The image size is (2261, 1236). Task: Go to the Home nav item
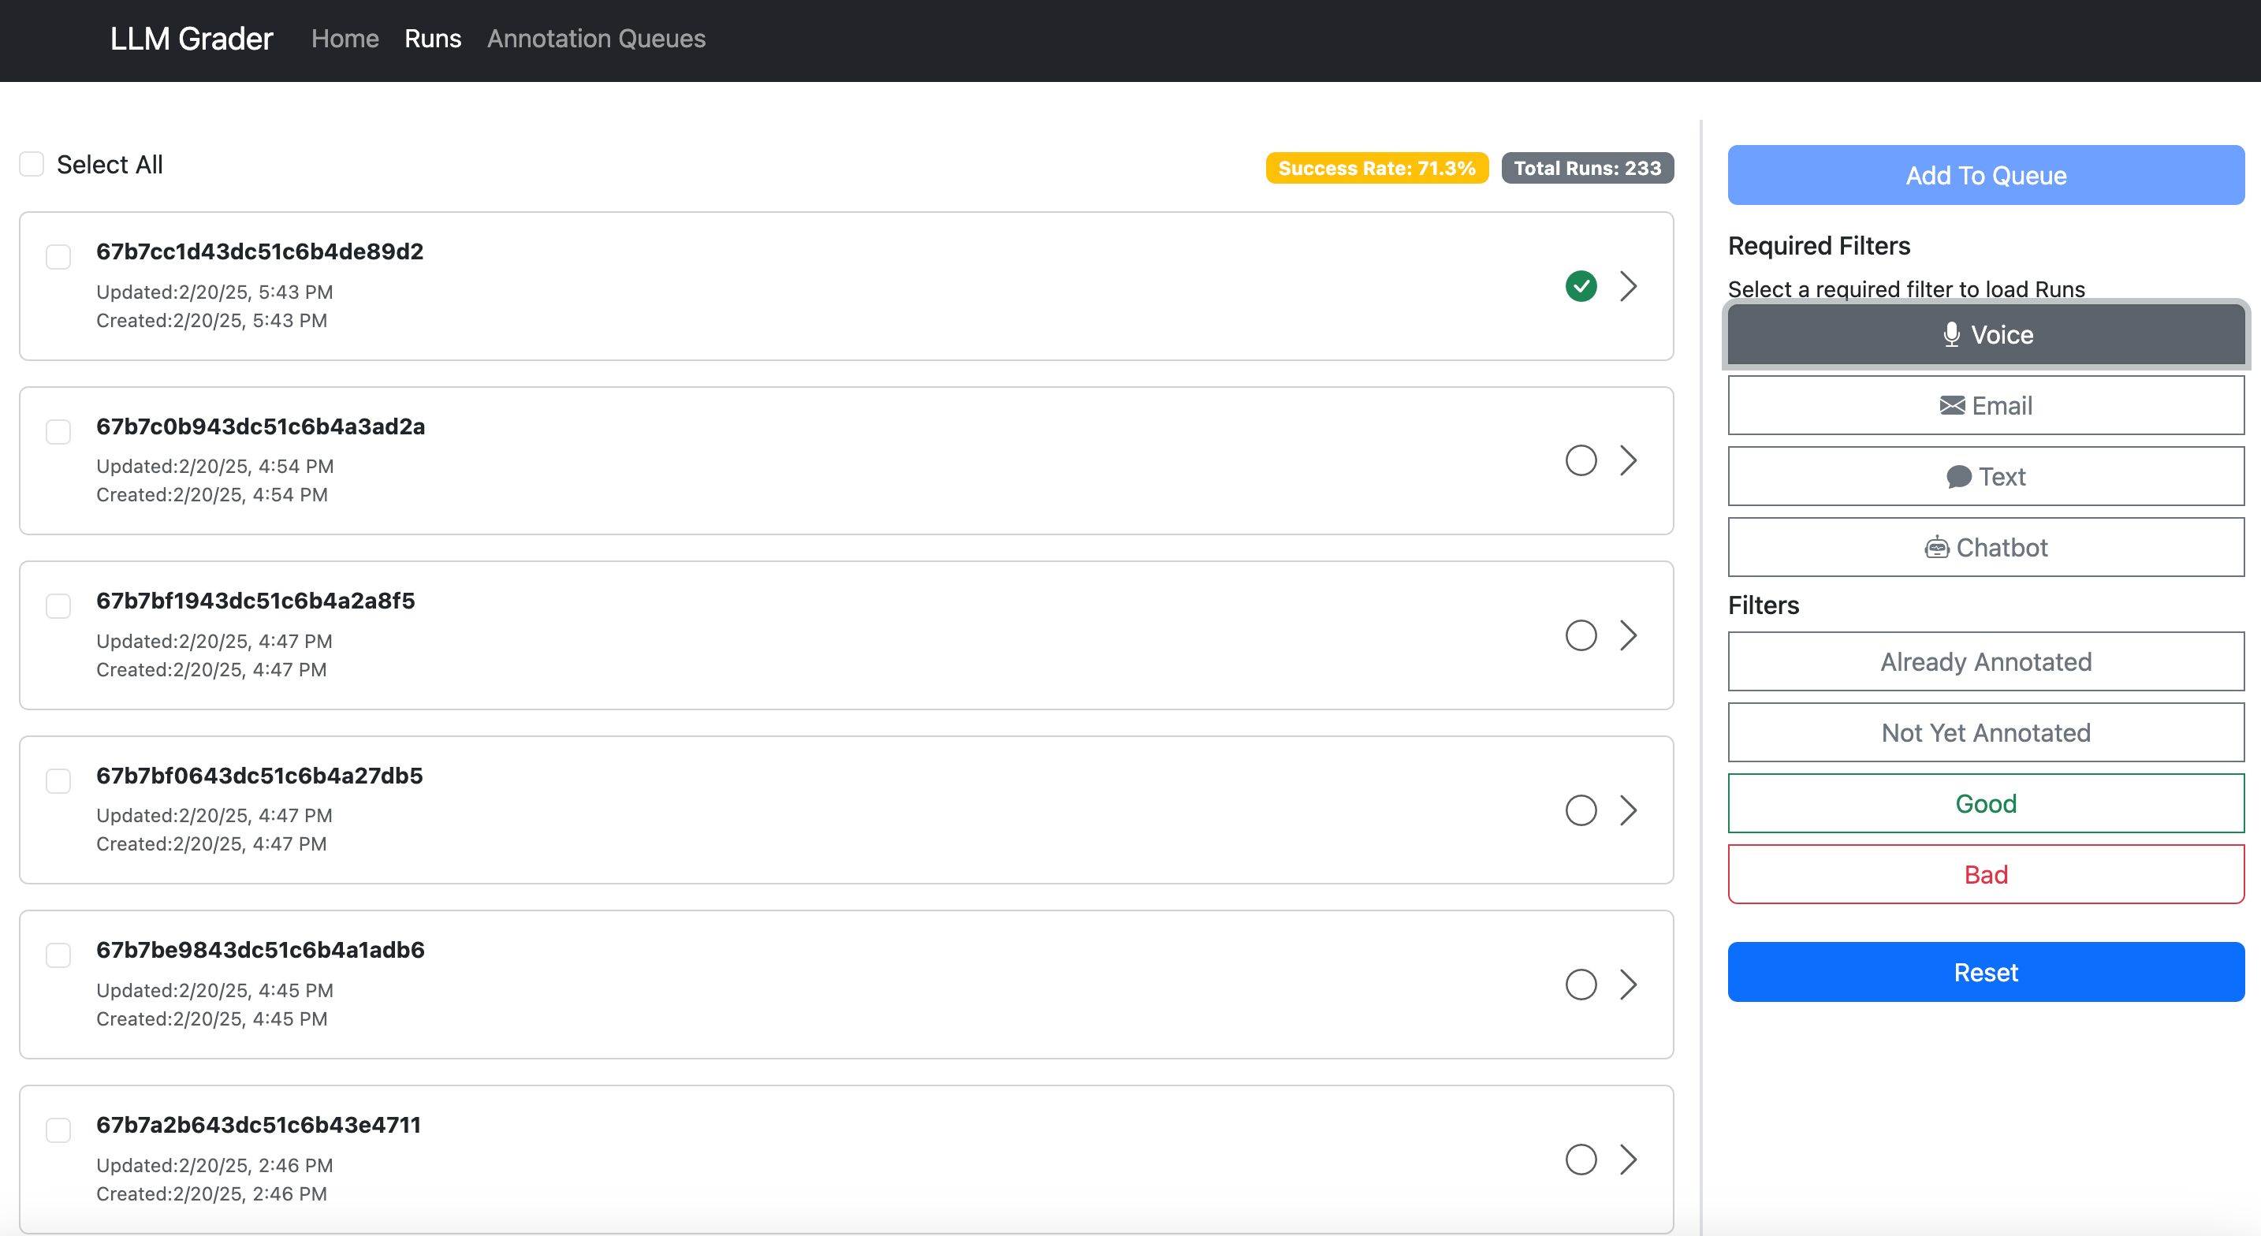[345, 39]
